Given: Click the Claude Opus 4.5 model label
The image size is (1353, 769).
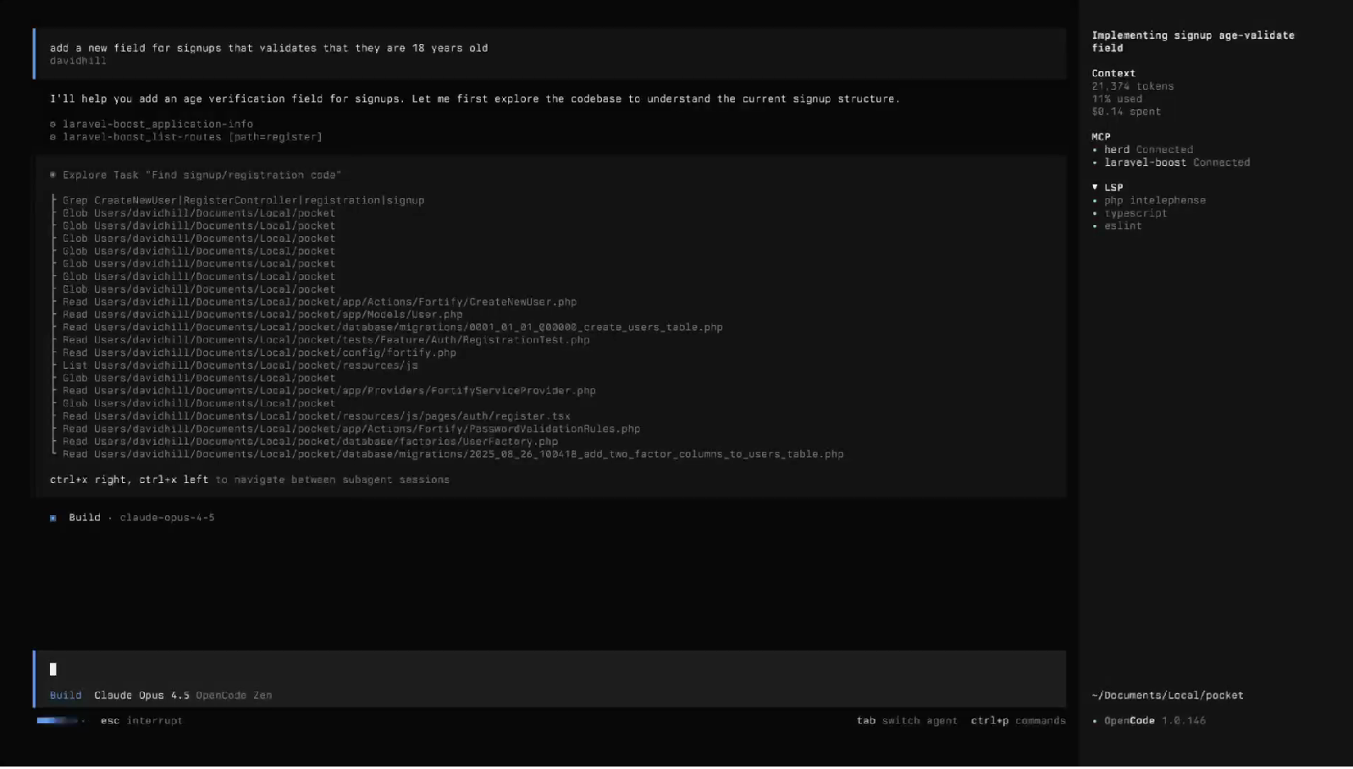Looking at the screenshot, I should (141, 695).
